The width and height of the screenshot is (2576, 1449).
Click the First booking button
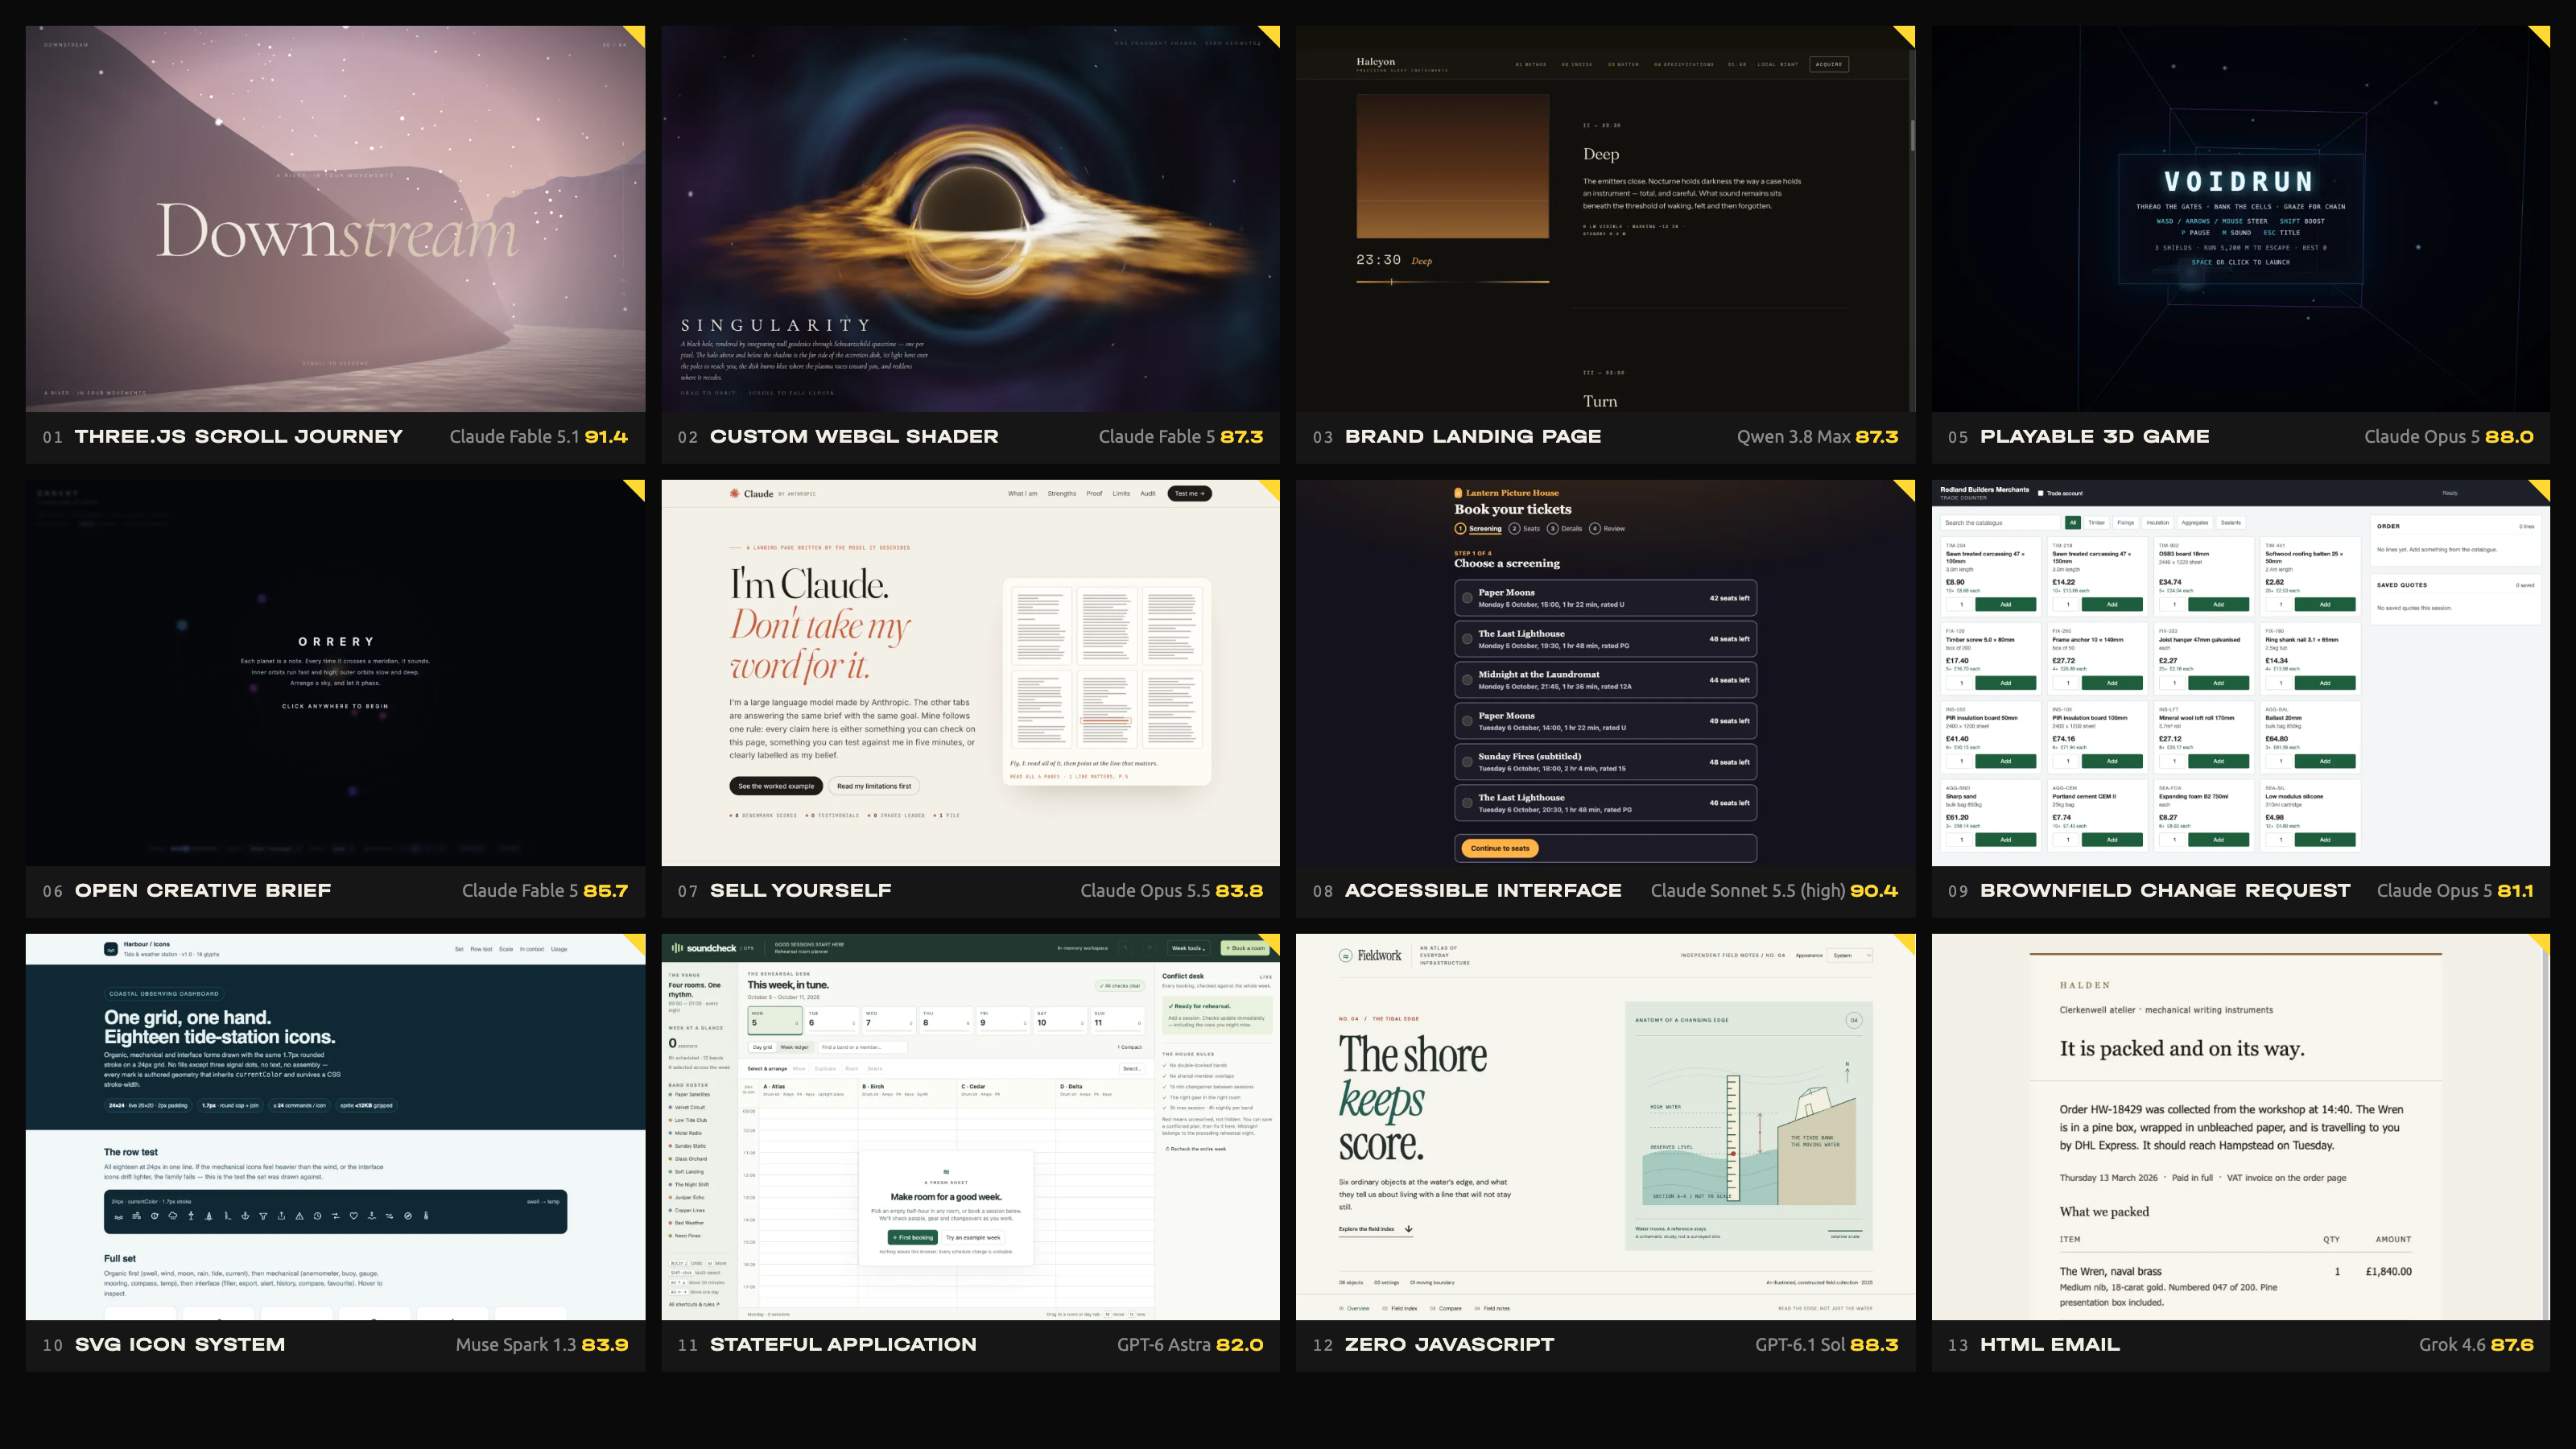[x=912, y=1237]
